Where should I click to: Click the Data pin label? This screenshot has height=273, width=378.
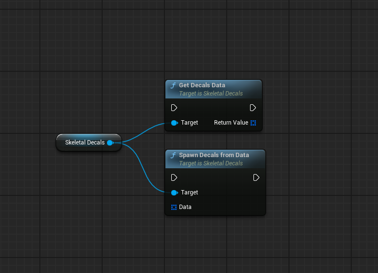click(x=185, y=207)
